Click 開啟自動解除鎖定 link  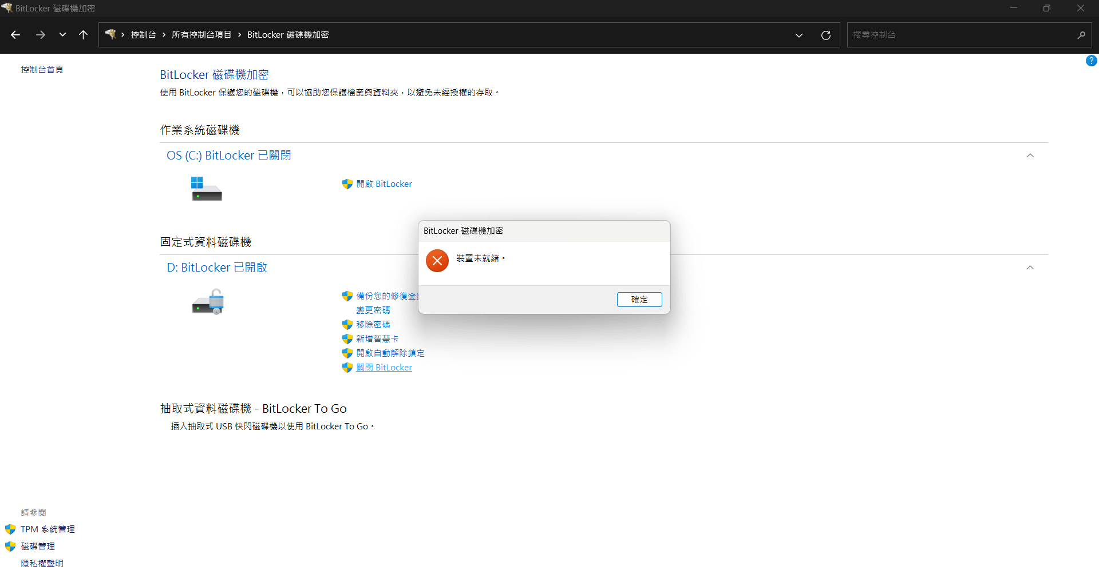[x=390, y=353]
